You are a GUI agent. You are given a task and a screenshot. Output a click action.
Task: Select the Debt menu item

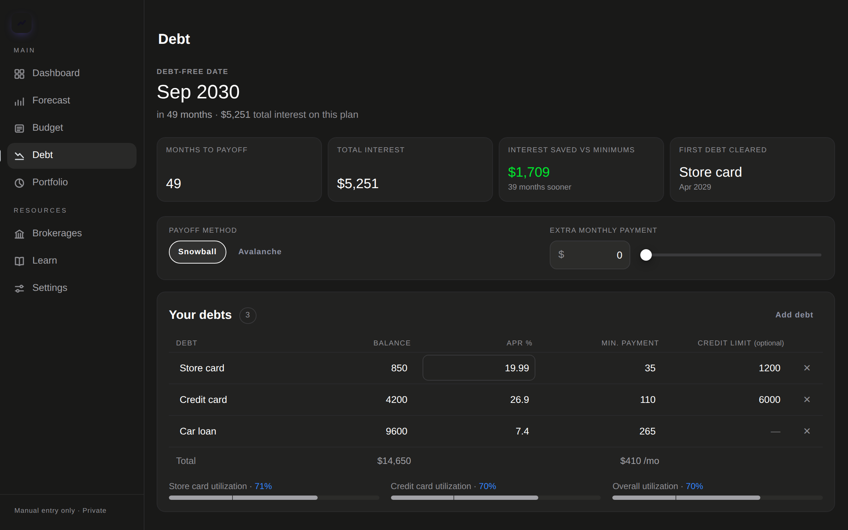click(72, 155)
